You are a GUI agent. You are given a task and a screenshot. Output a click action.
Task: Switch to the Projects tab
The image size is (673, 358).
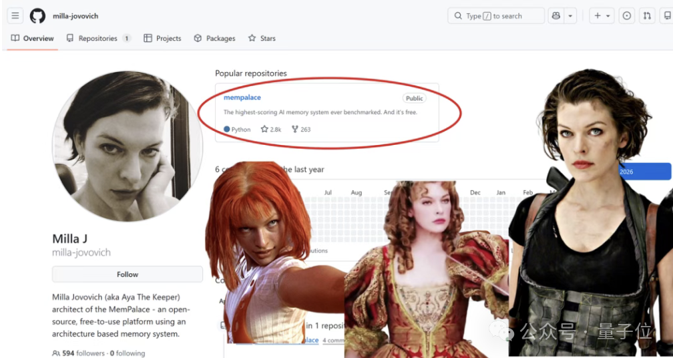(162, 38)
